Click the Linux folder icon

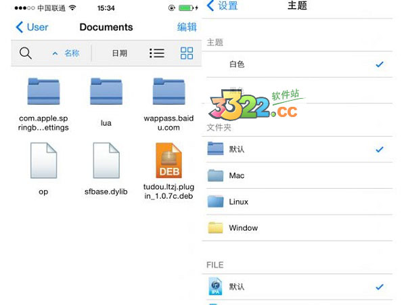215,202
